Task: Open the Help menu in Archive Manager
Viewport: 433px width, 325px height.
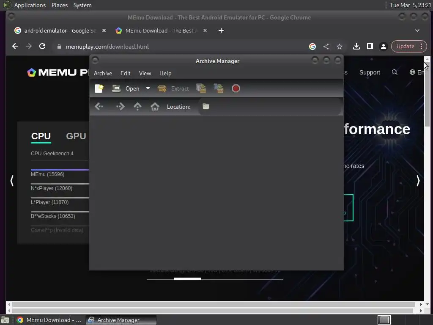Action: [x=165, y=73]
